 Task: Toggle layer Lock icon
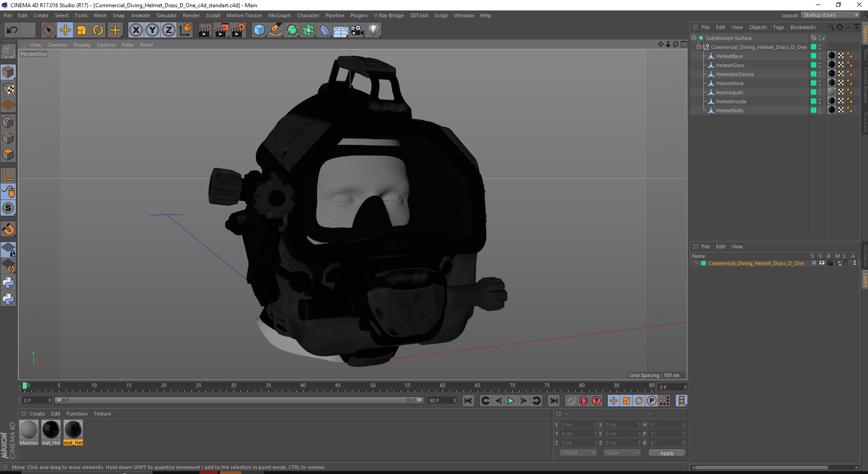pos(846,263)
